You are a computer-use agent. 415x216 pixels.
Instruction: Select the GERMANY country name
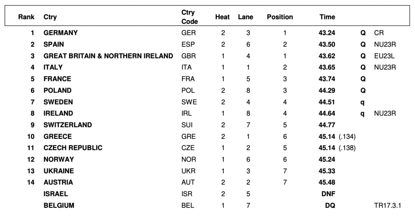click(x=61, y=33)
